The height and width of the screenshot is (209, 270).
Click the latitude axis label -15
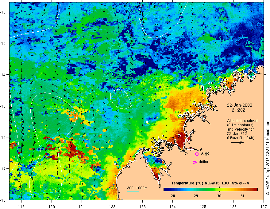pyautogui.click(x=3, y=106)
